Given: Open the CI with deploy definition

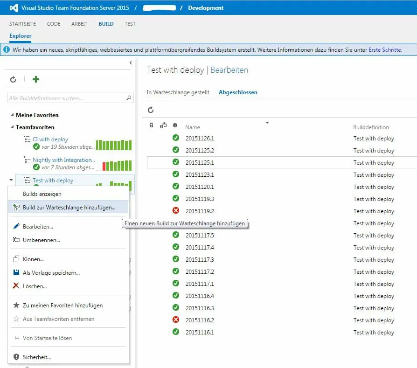Looking at the screenshot, I should (50, 139).
